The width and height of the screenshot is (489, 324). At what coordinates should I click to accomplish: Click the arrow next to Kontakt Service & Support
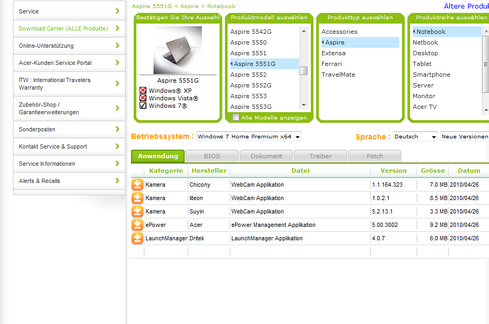[118, 146]
